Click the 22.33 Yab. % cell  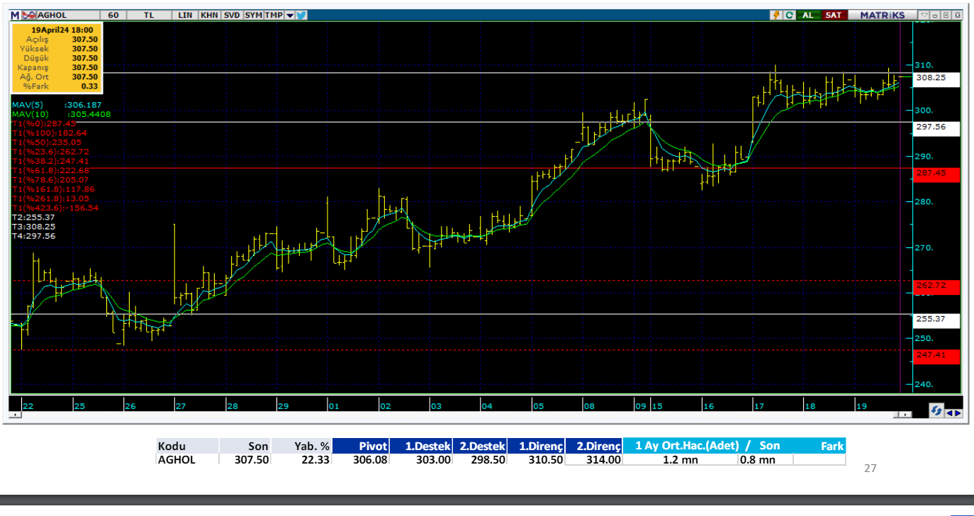pos(301,459)
